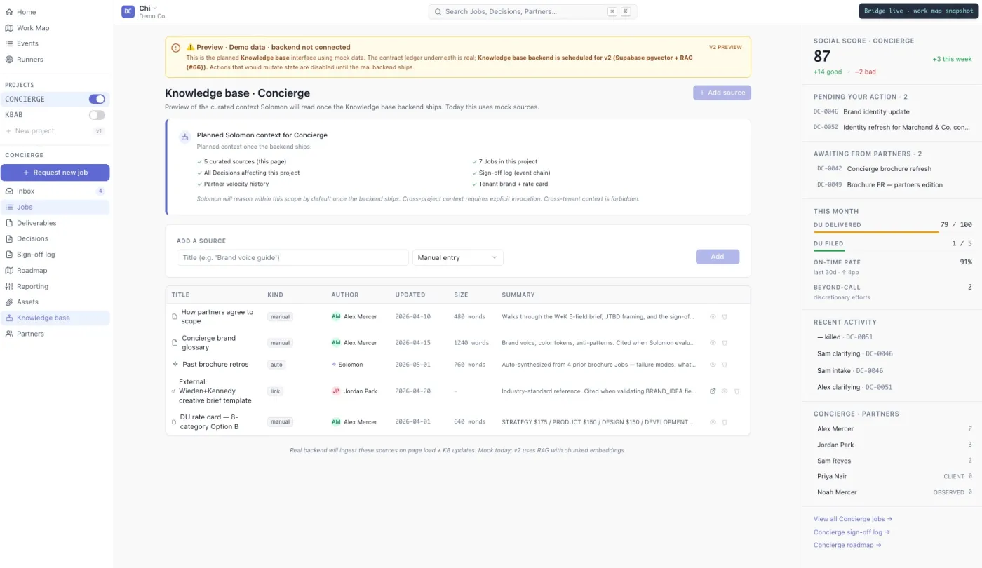Open Work Map in the sidebar

coord(33,28)
